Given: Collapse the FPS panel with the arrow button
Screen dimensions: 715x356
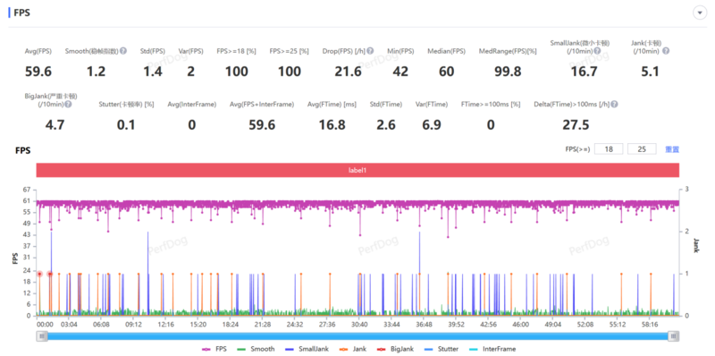Looking at the screenshot, I should tap(700, 13).
